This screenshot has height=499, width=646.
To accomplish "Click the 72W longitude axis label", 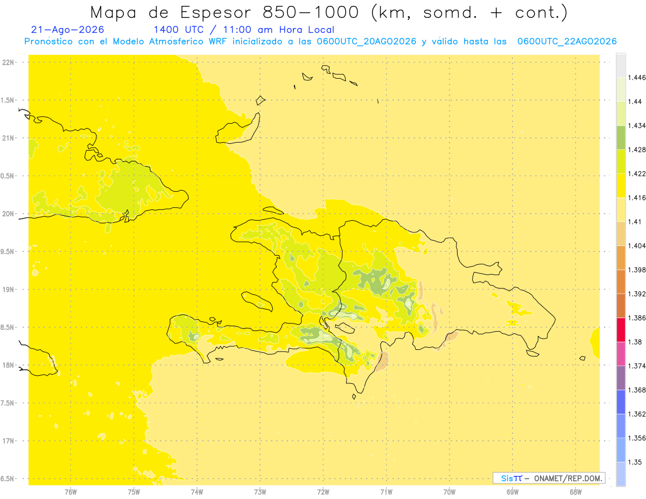I will 323,492.
